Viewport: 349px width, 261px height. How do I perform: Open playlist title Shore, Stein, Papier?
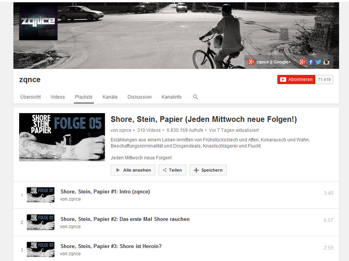(x=204, y=119)
